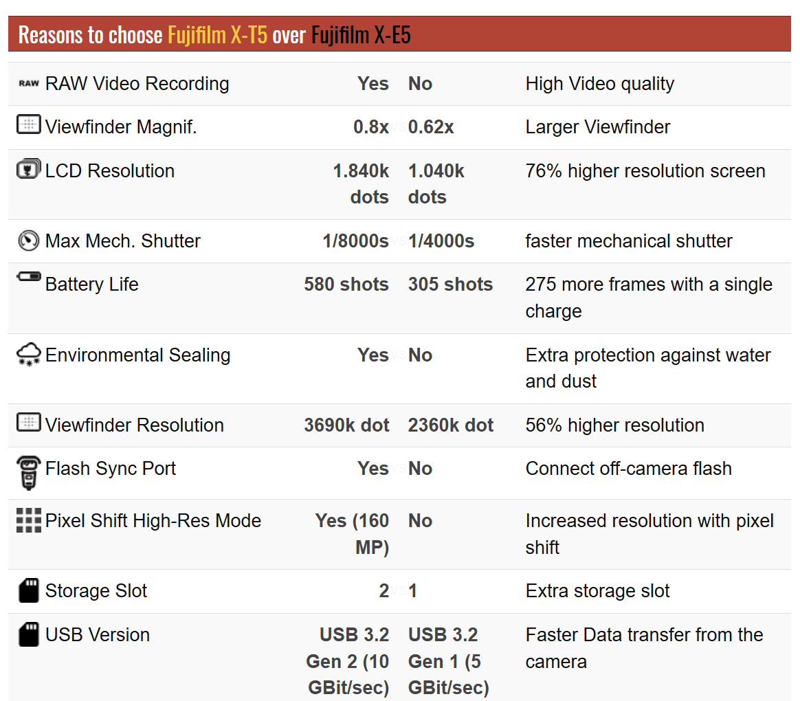Viewport: 800px width, 701px height.
Task: Click the Max Mech. Shutter dial icon
Action: pyautogui.click(x=28, y=241)
